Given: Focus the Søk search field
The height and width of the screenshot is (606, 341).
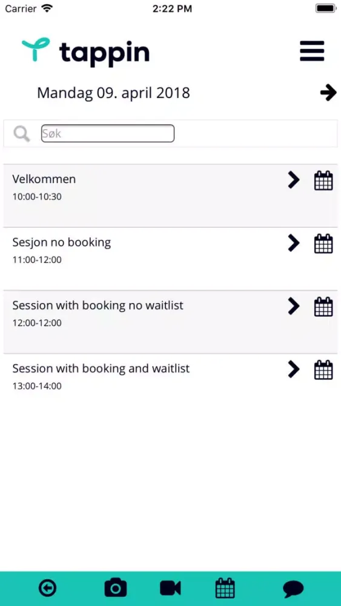Looking at the screenshot, I should pos(108,133).
